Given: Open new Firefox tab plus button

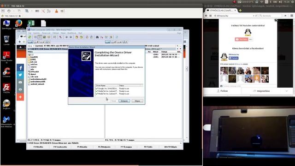Looking at the screenshot, I should [x=240, y=10].
